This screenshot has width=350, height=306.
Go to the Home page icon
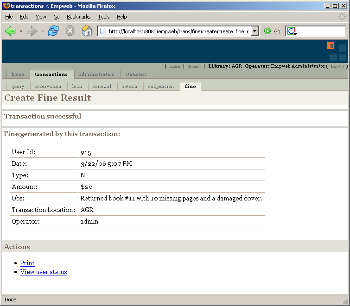(x=87, y=31)
